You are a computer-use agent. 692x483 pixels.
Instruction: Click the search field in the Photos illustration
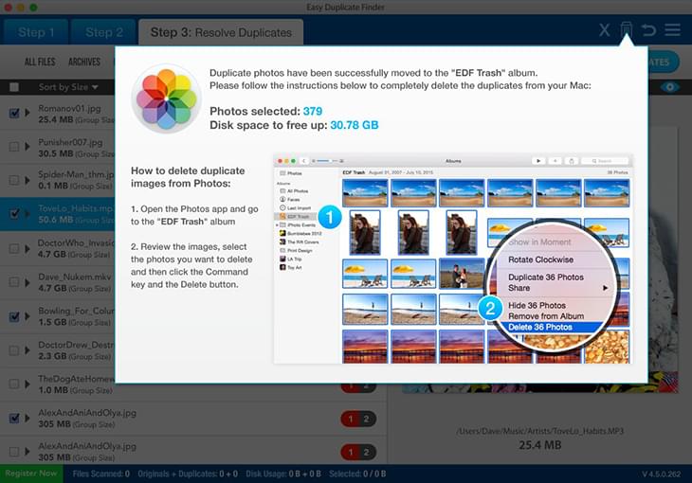point(605,161)
